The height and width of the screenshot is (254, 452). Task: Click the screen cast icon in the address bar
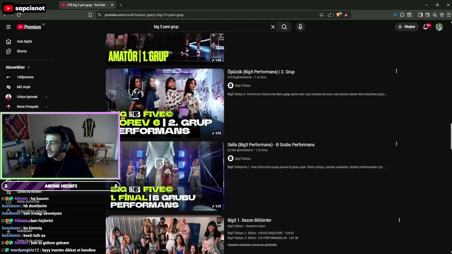[322, 15]
